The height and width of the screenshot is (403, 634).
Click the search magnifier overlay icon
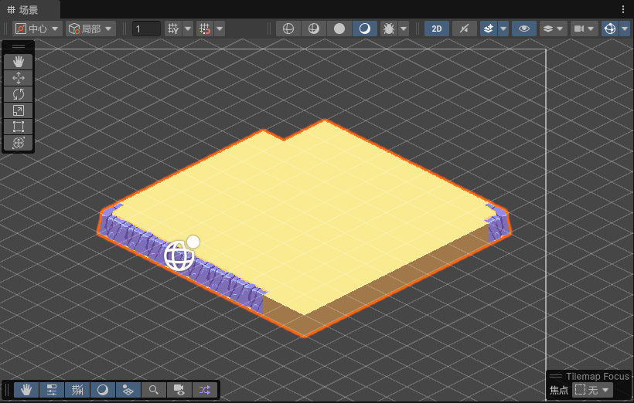[x=154, y=390]
